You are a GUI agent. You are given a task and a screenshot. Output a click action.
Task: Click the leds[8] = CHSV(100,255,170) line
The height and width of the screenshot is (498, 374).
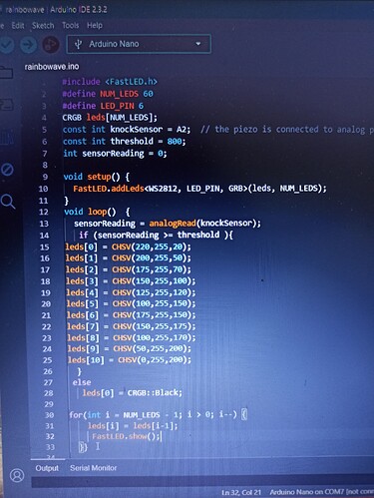coord(132,337)
